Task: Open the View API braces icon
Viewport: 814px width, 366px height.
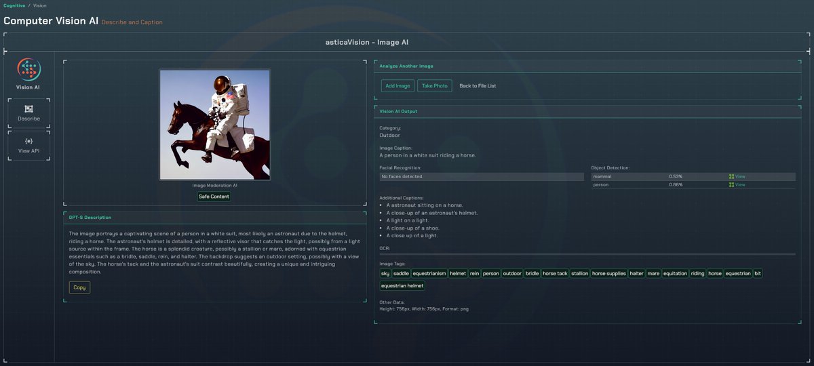Action: point(28,140)
